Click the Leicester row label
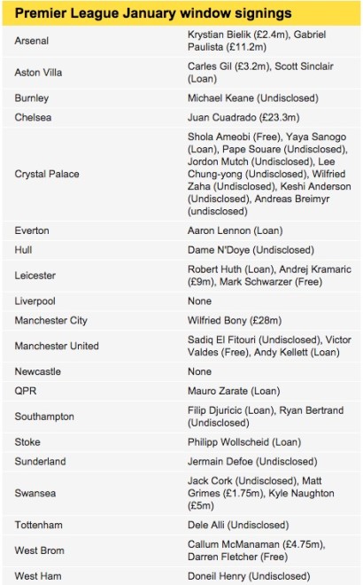 (x=35, y=276)
